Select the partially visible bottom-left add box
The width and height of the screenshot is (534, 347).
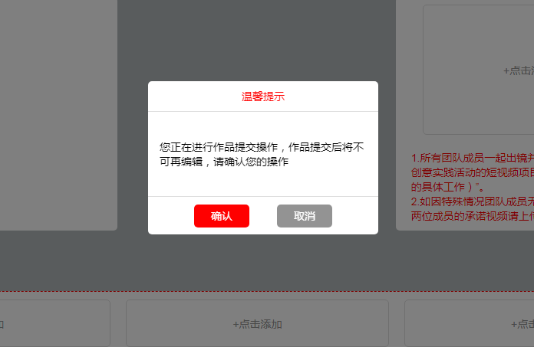coord(54,323)
